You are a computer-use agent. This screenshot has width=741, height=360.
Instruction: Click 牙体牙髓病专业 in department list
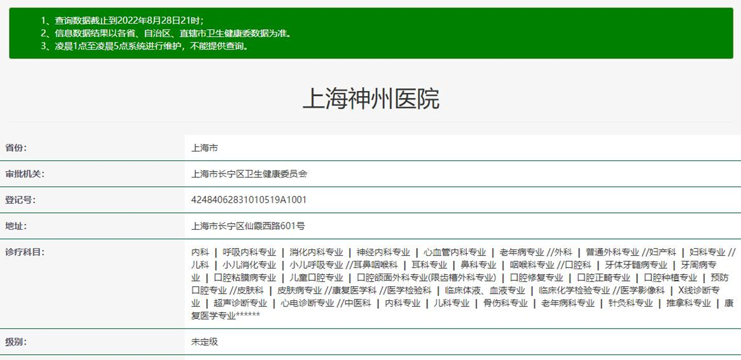click(x=636, y=265)
